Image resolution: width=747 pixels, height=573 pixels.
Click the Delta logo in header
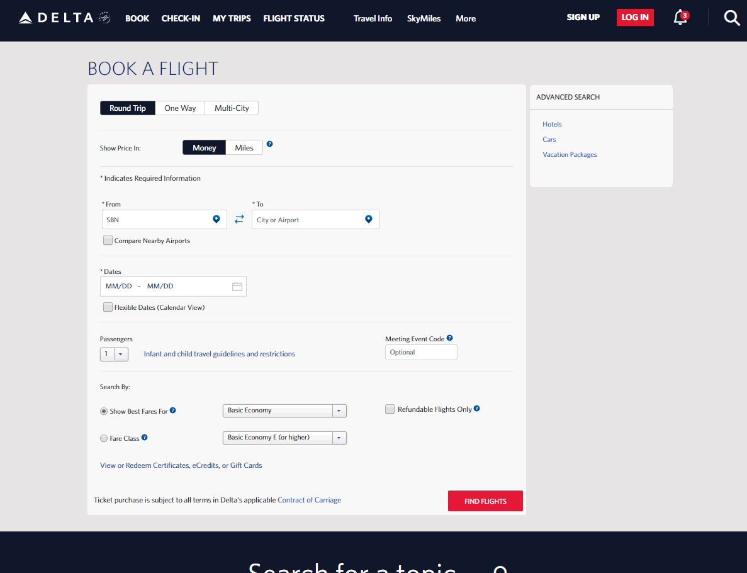64,18
